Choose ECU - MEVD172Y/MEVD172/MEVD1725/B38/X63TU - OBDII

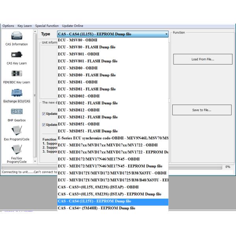(x=113, y=173)
